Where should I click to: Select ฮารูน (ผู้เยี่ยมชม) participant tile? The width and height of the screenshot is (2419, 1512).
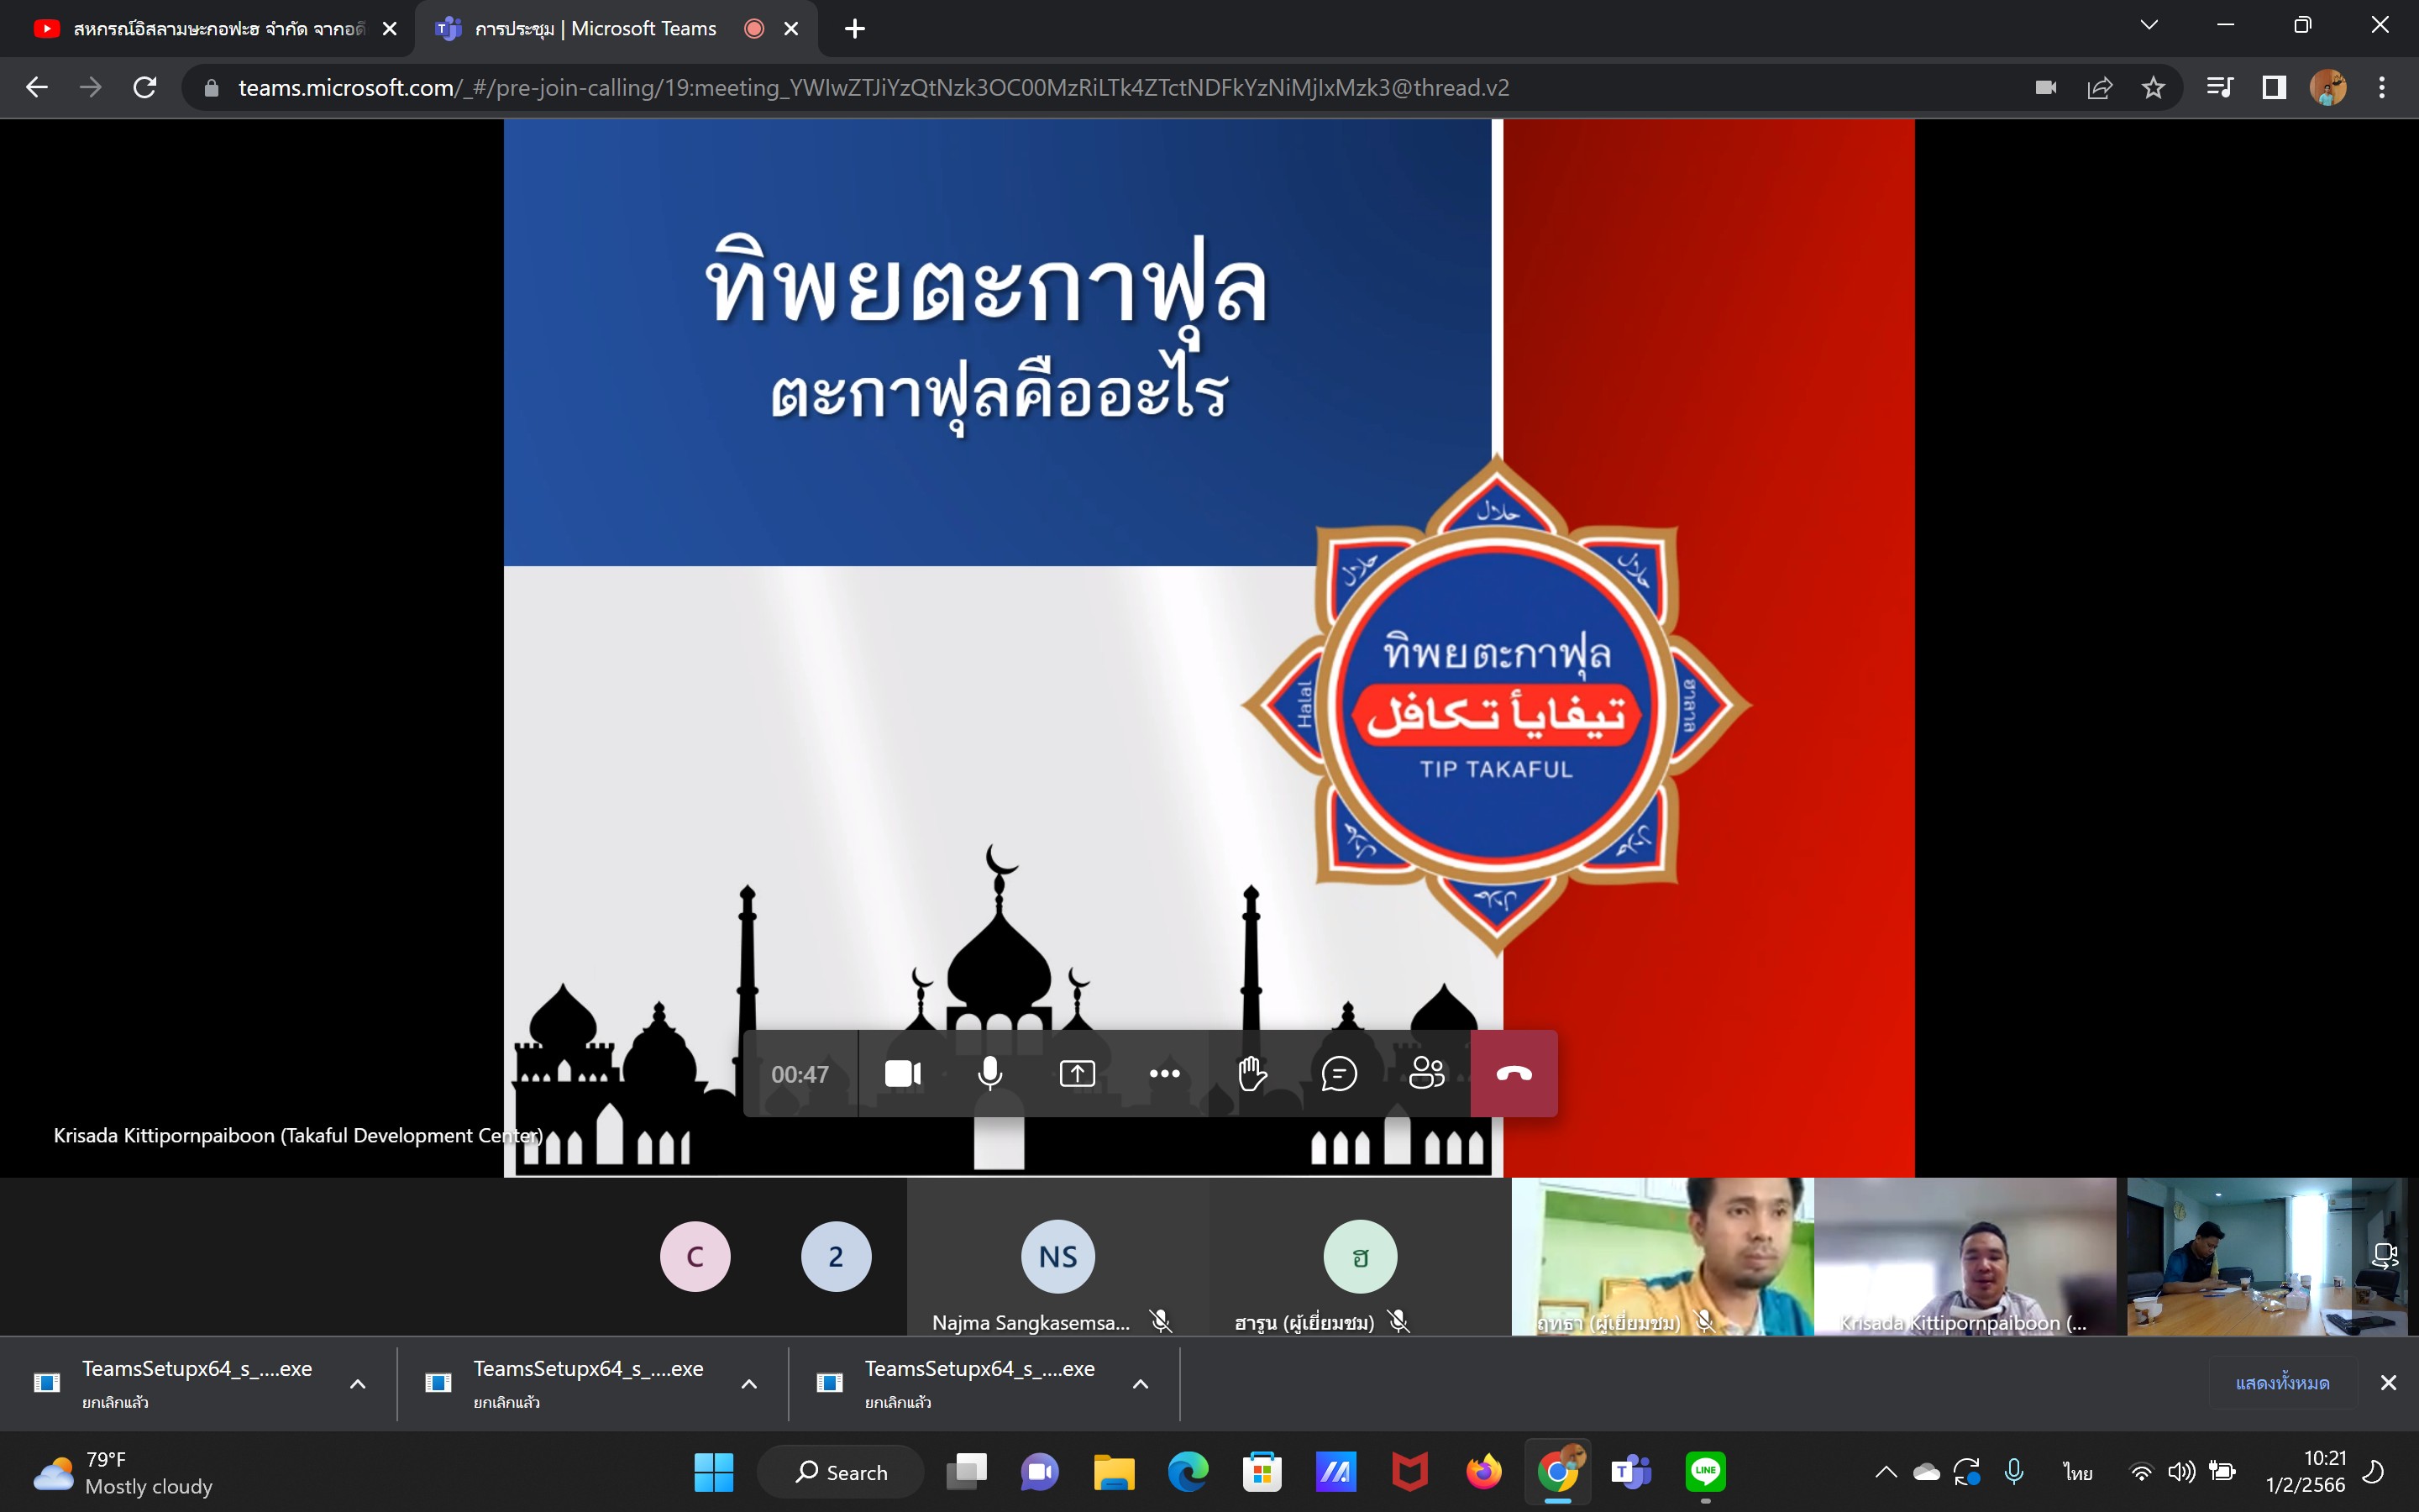tap(1360, 1257)
